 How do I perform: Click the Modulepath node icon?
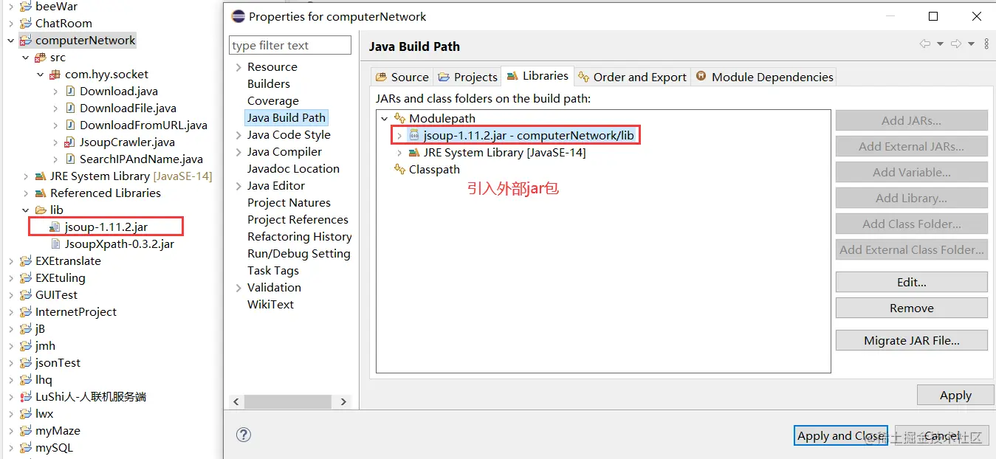(400, 118)
